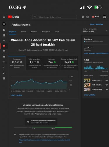Image resolution: width=109 pixels, height=147 pixels.
Task: Open the Customization wand icon in sidebar
Action: point(4,73)
